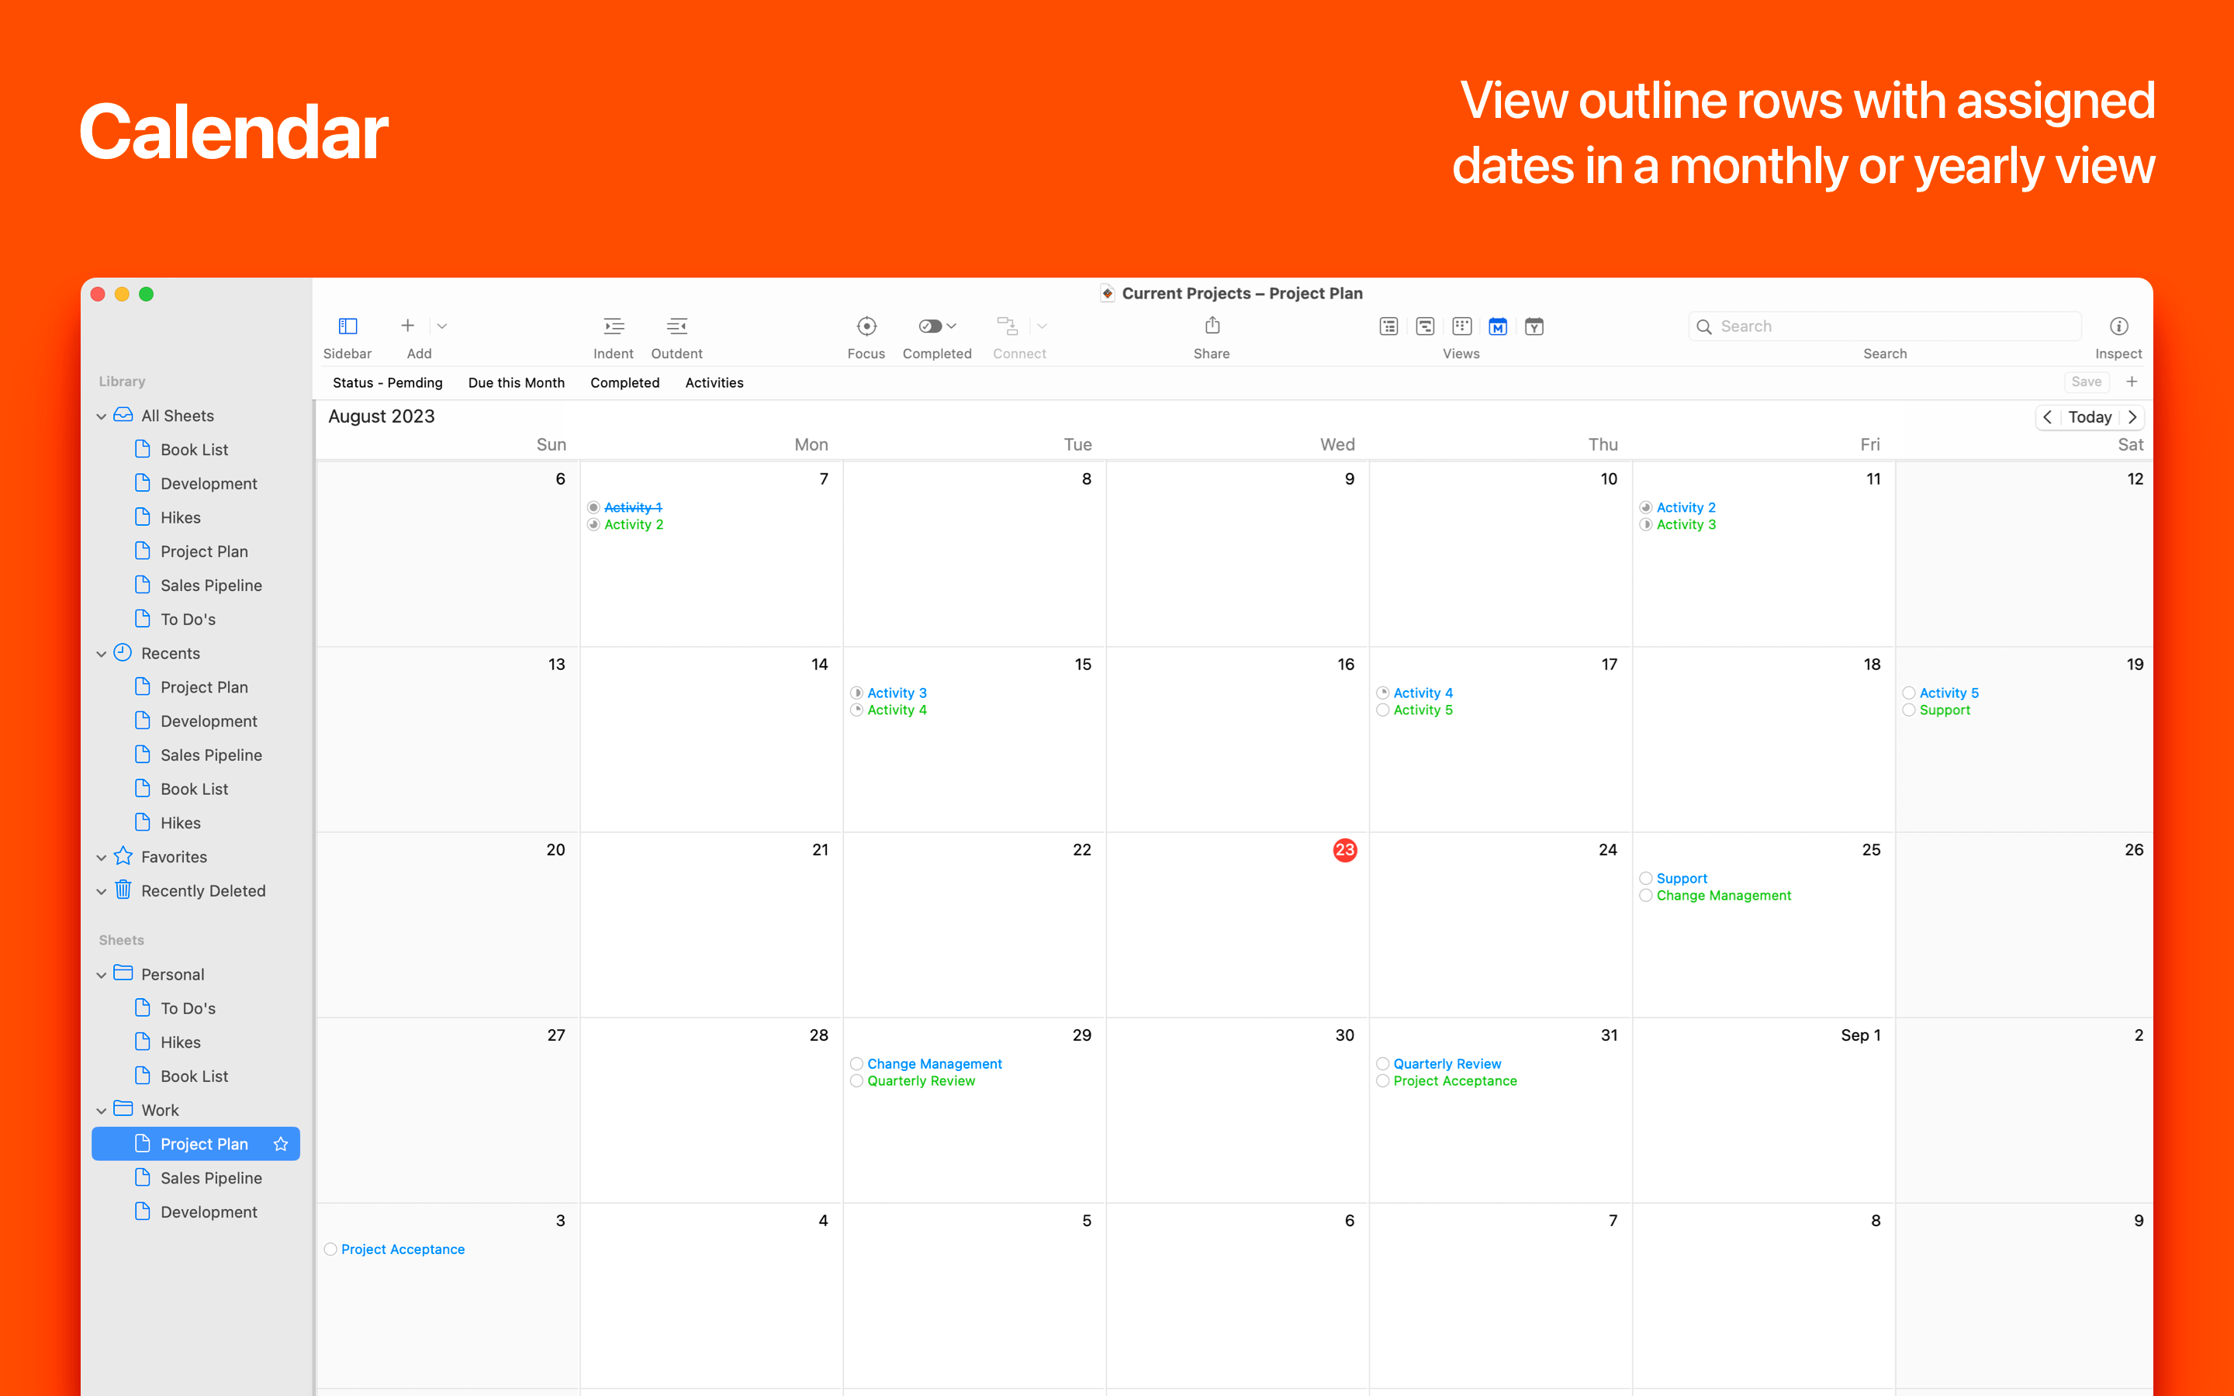
Task: Click the Personal folder icon
Action: coord(123,973)
